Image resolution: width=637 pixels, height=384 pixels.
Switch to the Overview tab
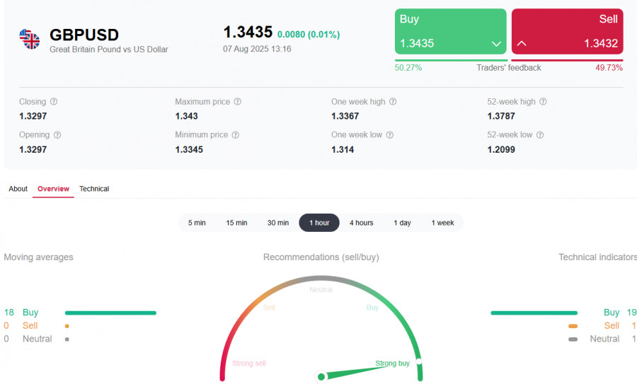pos(53,189)
